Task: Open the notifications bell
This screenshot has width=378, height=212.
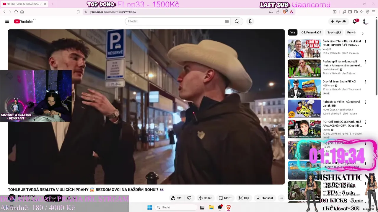Action: pyautogui.click(x=355, y=21)
